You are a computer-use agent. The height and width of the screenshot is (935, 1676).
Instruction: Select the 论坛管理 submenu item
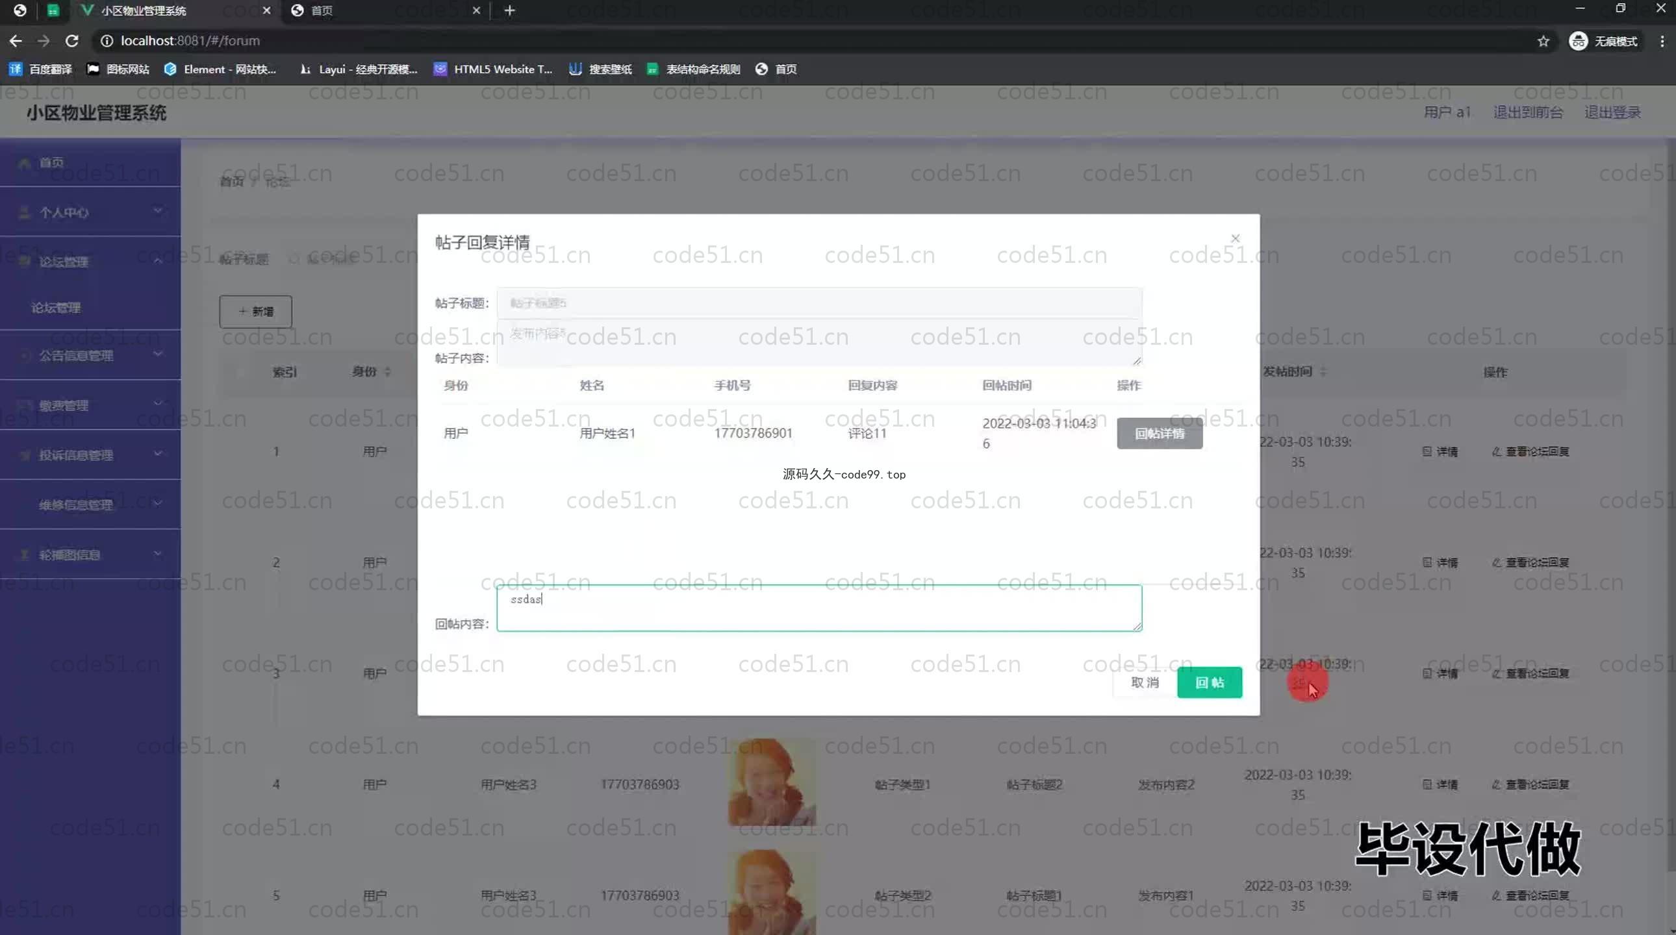90,308
